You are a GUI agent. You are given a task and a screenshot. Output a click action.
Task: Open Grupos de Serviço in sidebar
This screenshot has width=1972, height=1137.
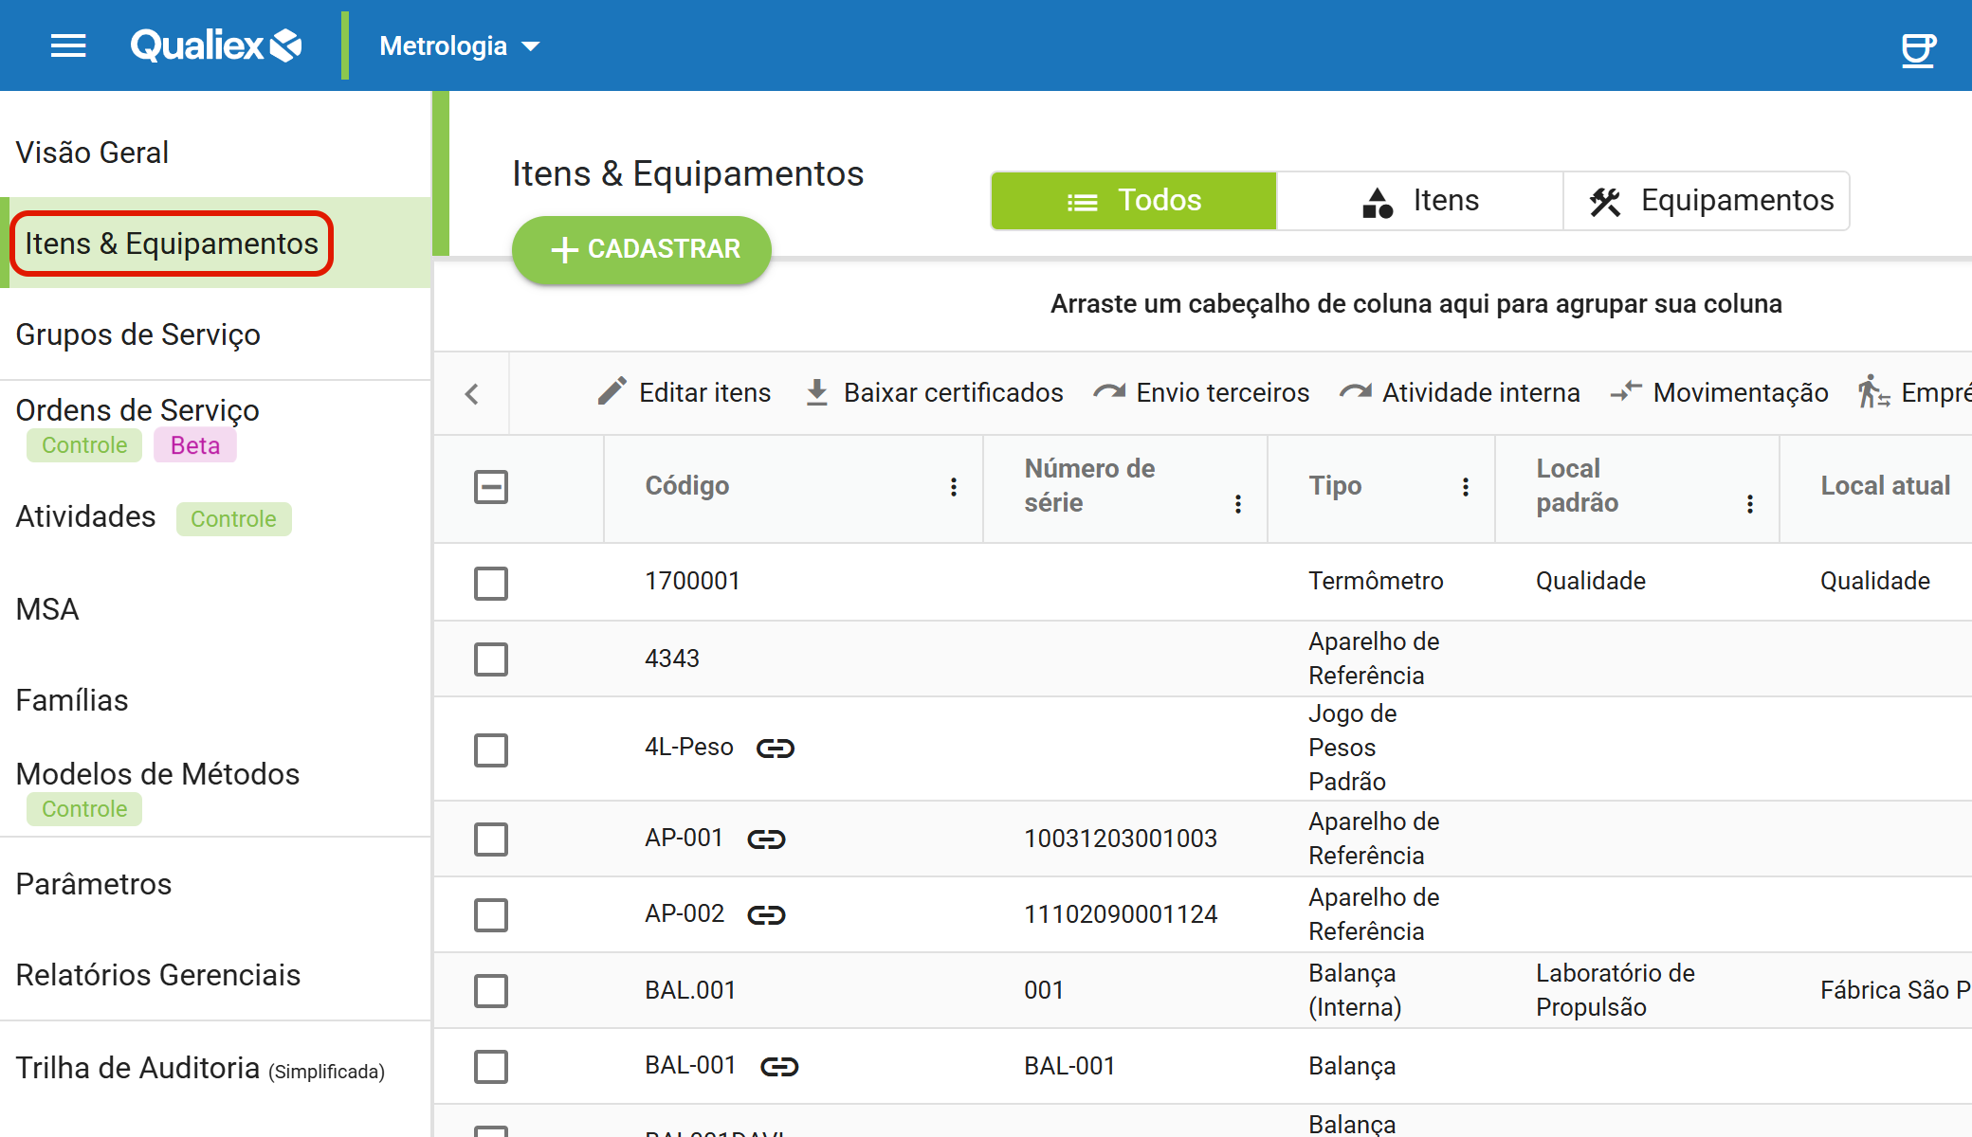[x=137, y=334]
